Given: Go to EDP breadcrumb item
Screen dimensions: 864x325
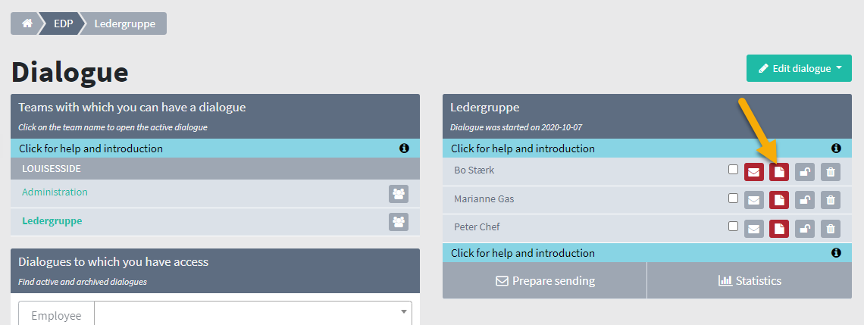Looking at the screenshot, I should [x=63, y=23].
